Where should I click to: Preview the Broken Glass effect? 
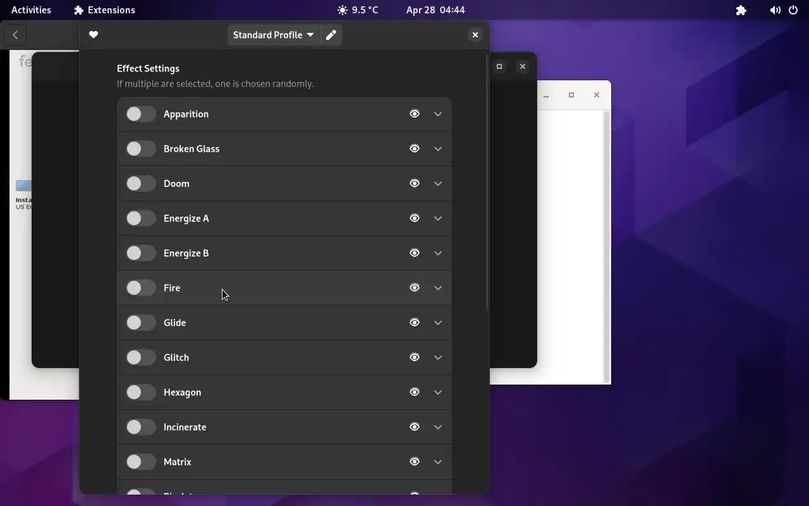click(x=415, y=149)
